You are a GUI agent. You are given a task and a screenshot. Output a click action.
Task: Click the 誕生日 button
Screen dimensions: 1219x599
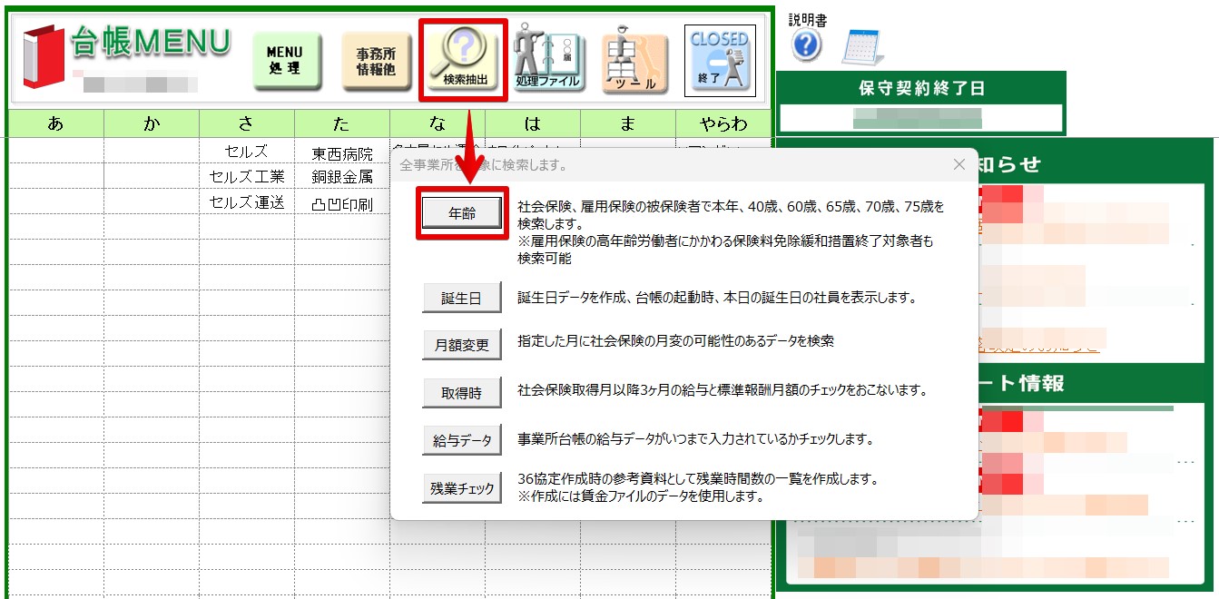pyautogui.click(x=462, y=298)
